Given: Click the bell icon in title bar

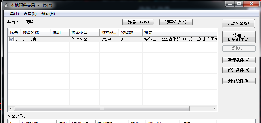Looking at the screenshot, I should [6, 5].
